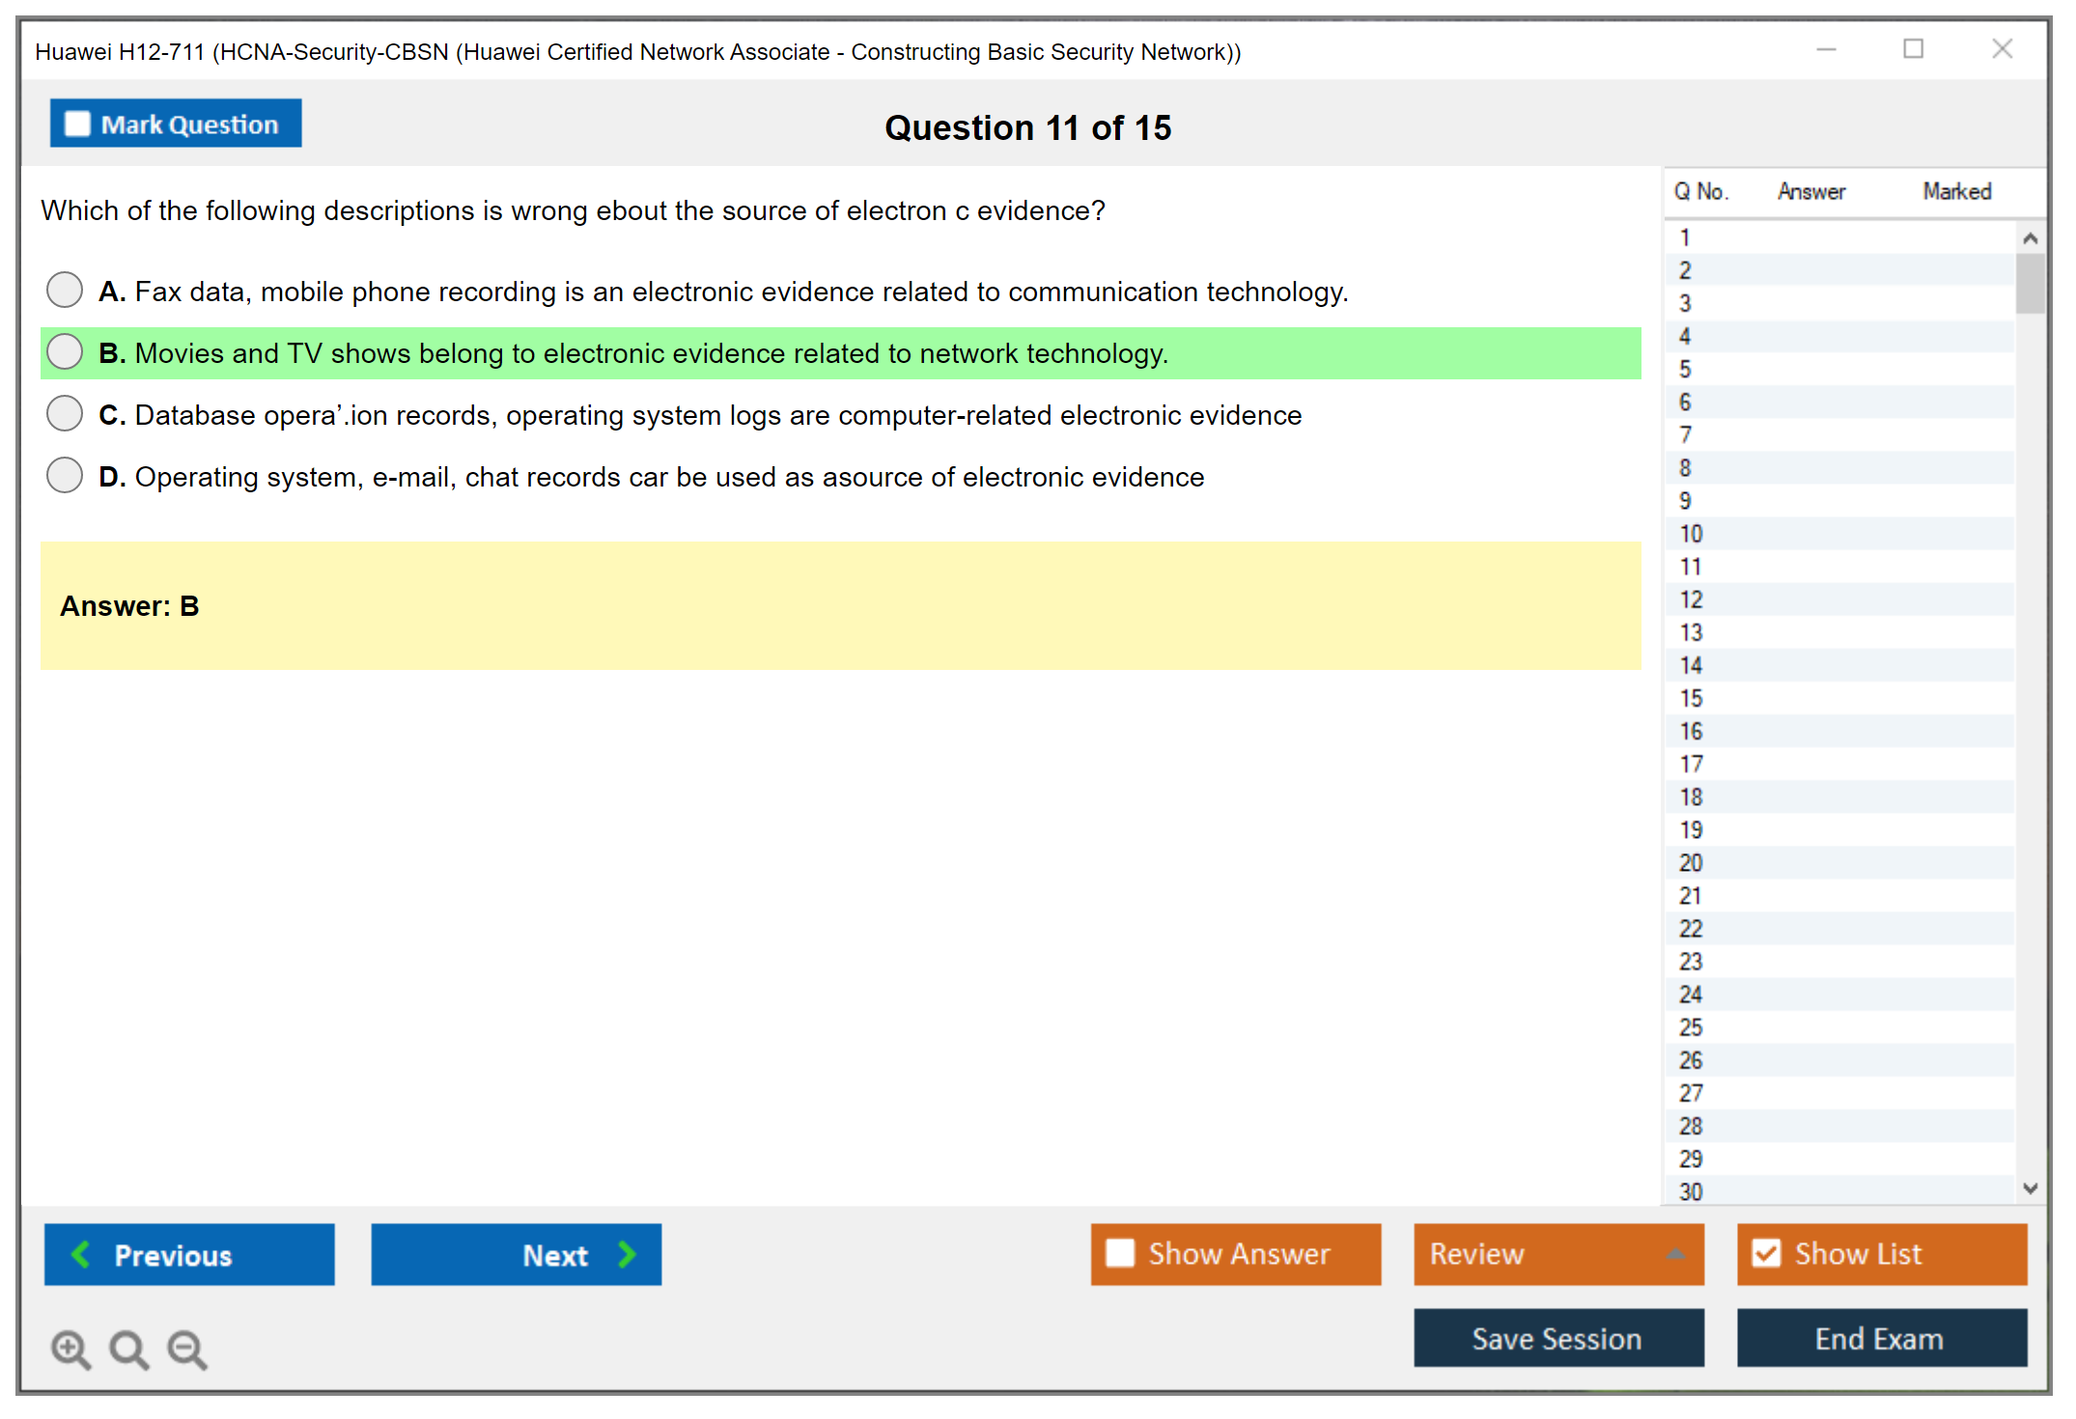
Task: Click the green left arrow on Previous
Action: pos(81,1254)
